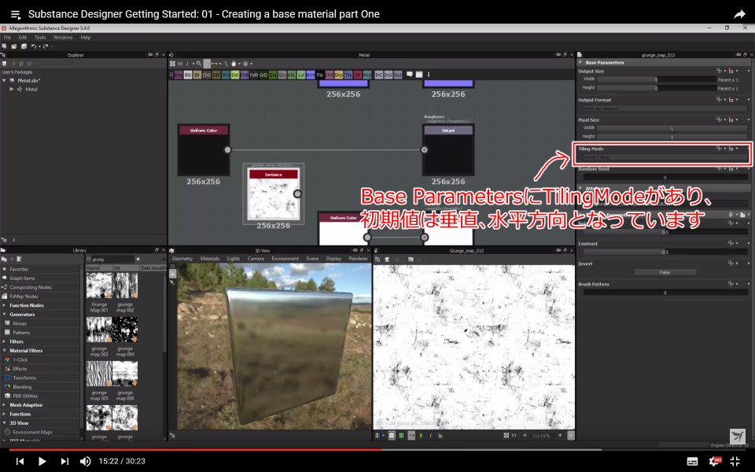This screenshot has width=755, height=472.
Task: Adjust the Output Size Width slider
Action: point(656,79)
